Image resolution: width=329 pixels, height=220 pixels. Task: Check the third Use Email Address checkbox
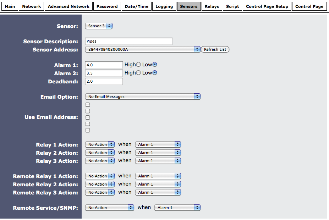tap(88, 117)
